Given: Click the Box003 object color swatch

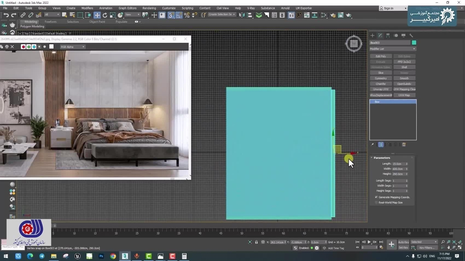Looking at the screenshot, I should 414,43.
